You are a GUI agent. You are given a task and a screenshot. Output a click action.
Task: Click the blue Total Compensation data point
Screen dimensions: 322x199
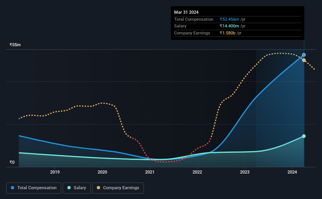304,55
